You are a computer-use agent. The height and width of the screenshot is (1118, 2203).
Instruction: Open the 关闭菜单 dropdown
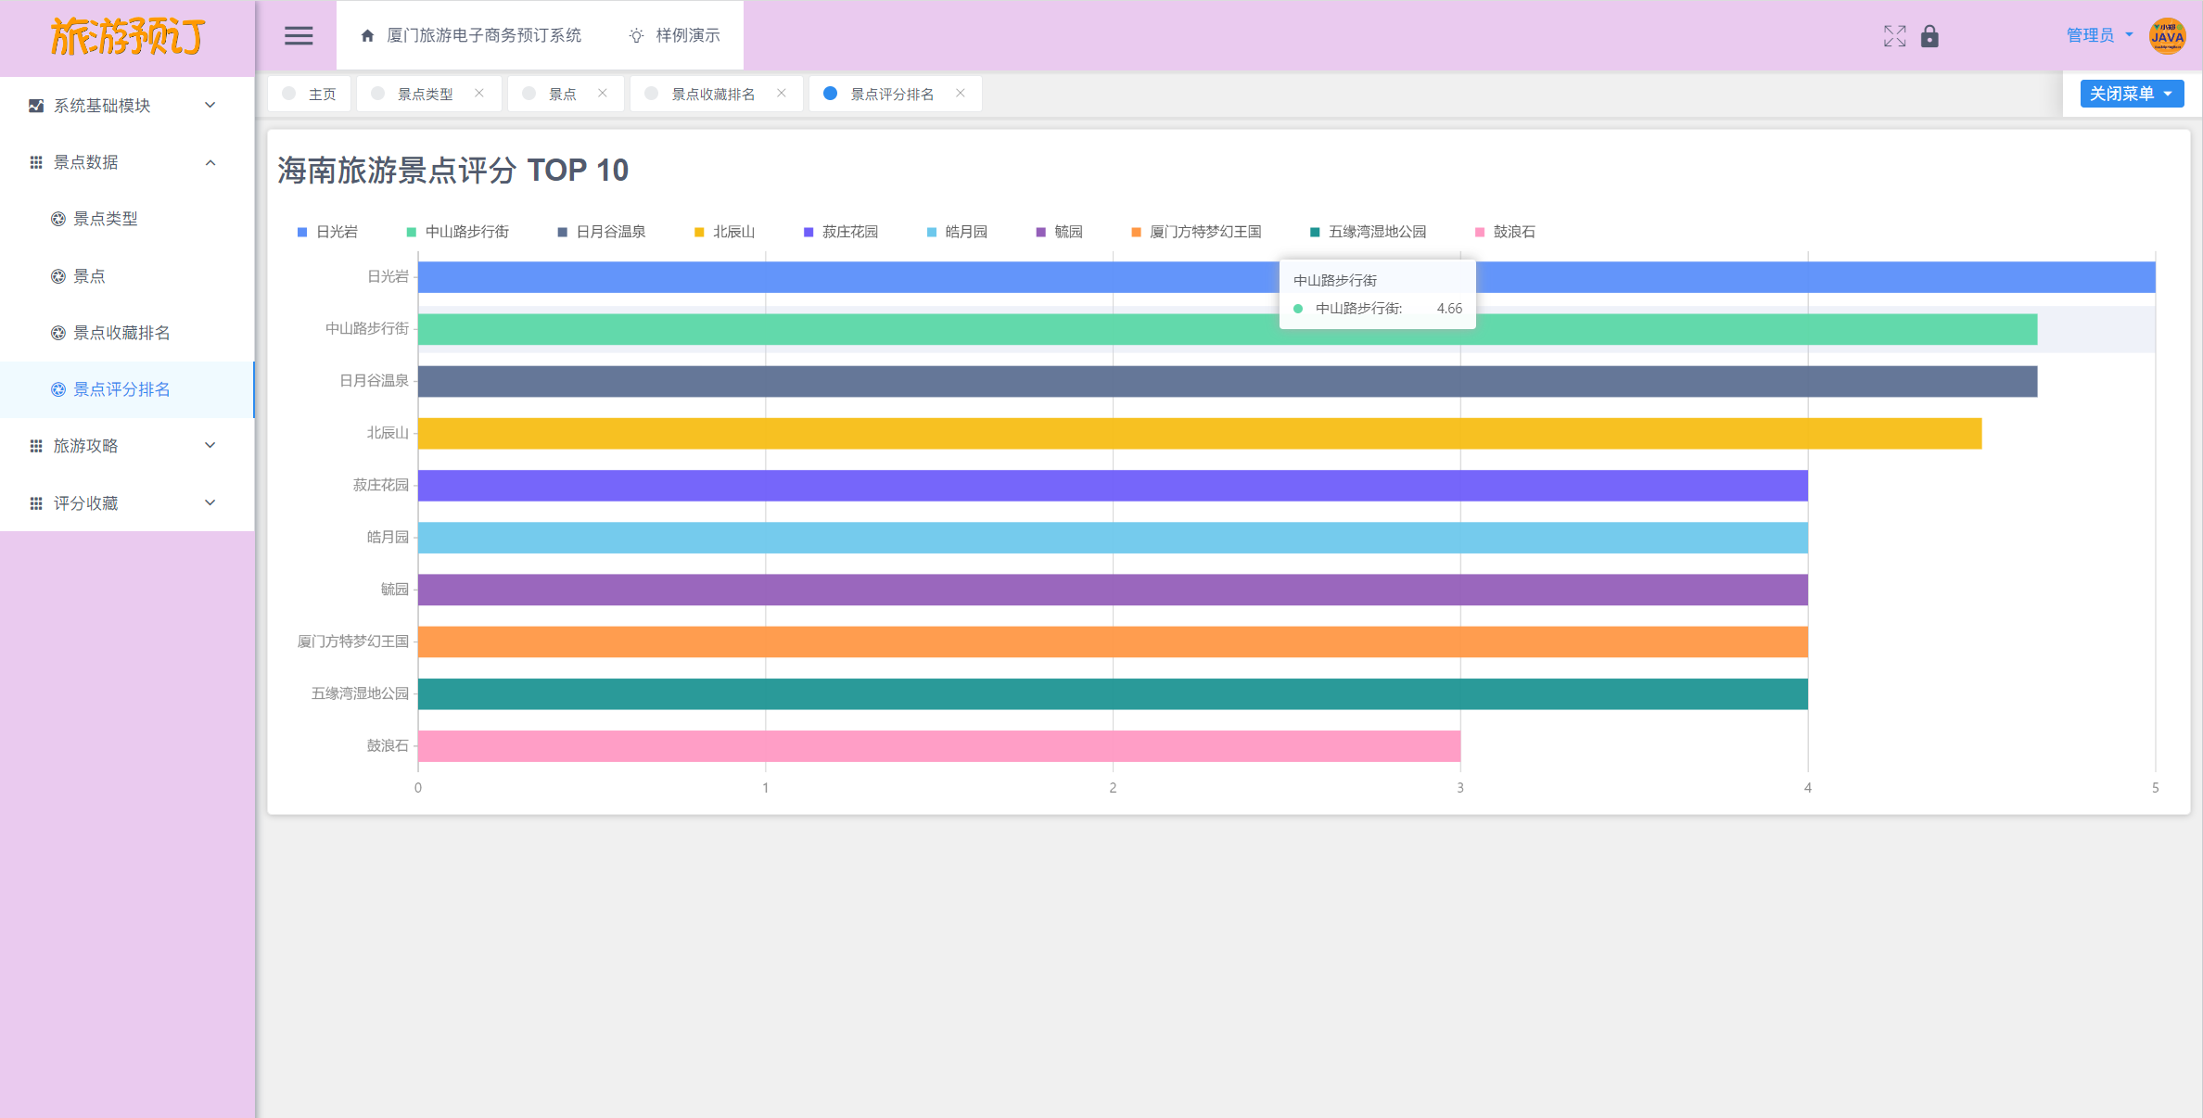point(2131,94)
